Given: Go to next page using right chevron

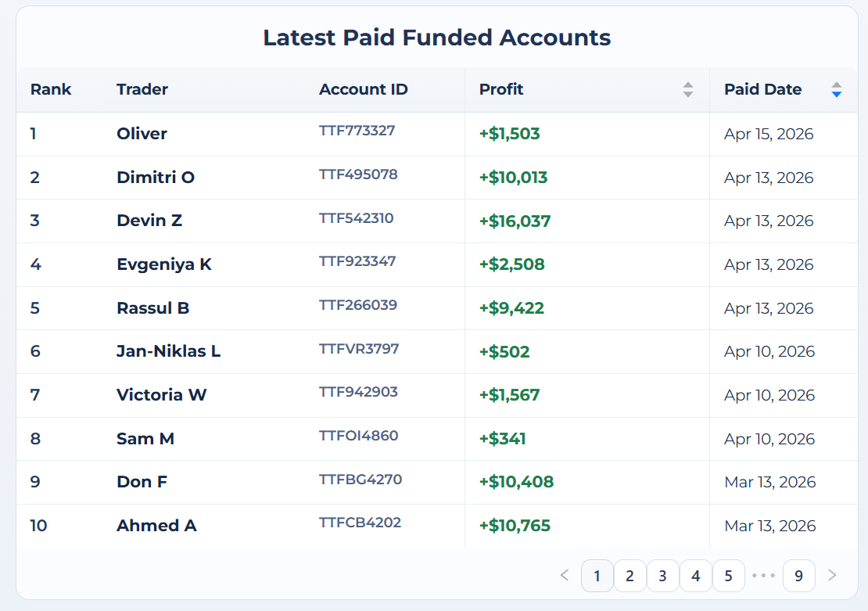Looking at the screenshot, I should coord(832,576).
